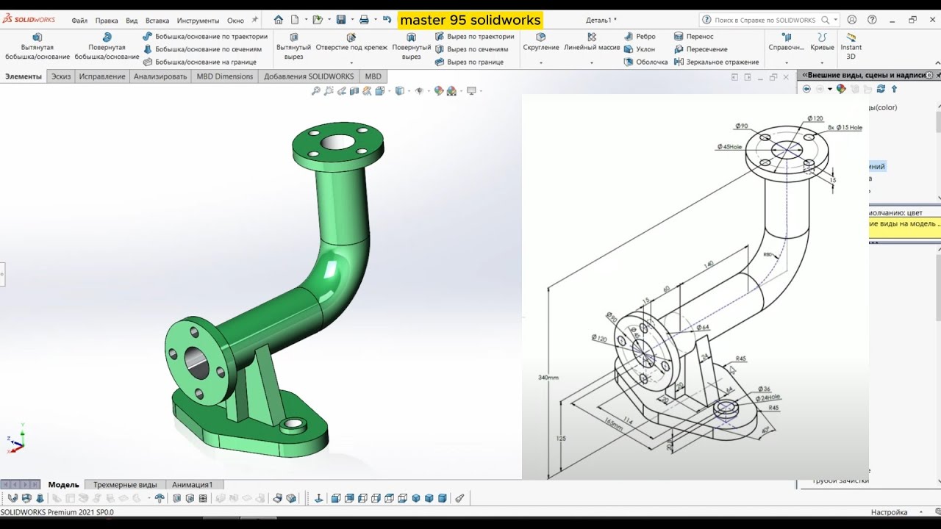Switch to Добавления SOLIDWORKS tab

[x=309, y=76]
